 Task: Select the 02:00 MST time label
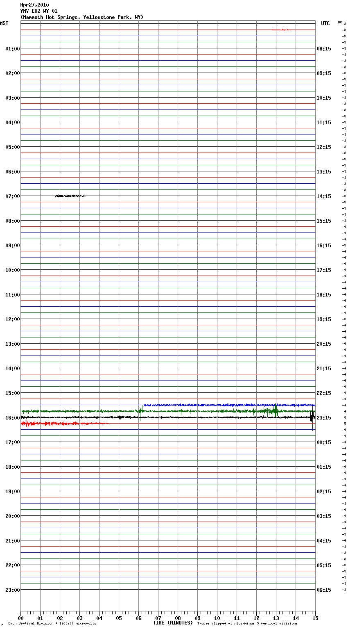click(x=13, y=73)
